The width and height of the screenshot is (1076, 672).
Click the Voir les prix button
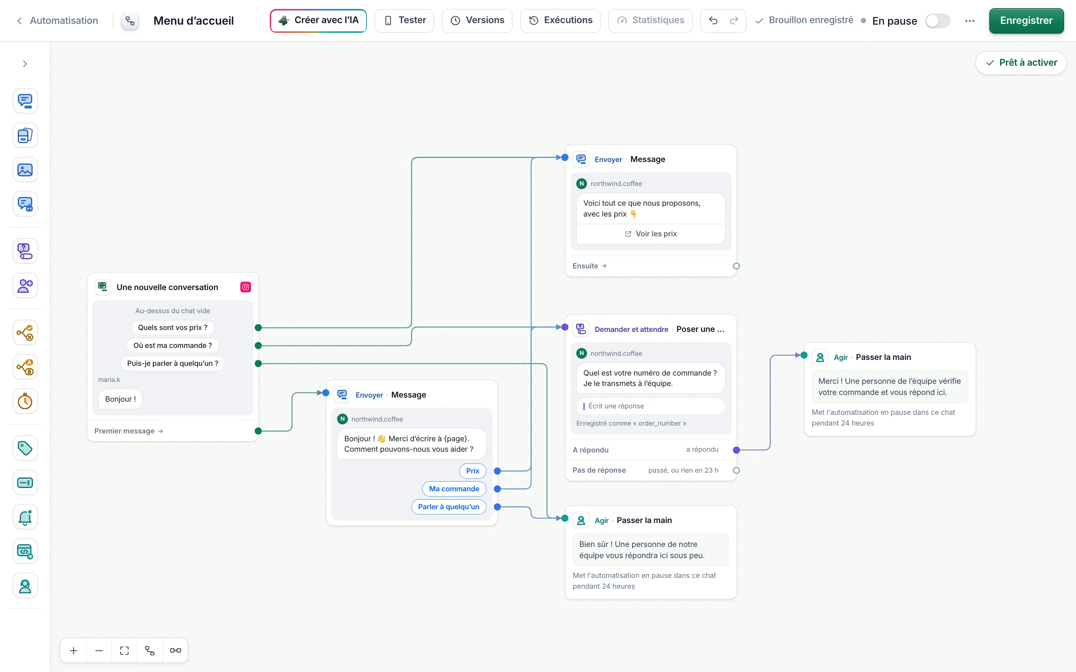coord(650,234)
